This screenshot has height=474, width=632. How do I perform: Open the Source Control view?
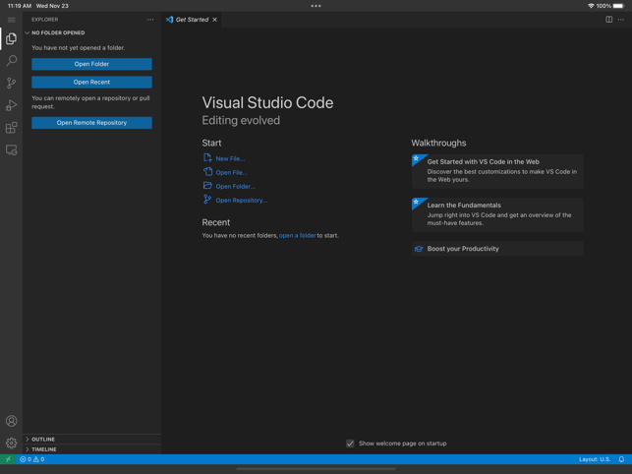(11, 84)
